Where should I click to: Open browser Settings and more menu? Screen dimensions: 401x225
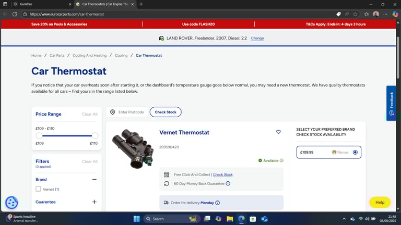(x=385, y=14)
